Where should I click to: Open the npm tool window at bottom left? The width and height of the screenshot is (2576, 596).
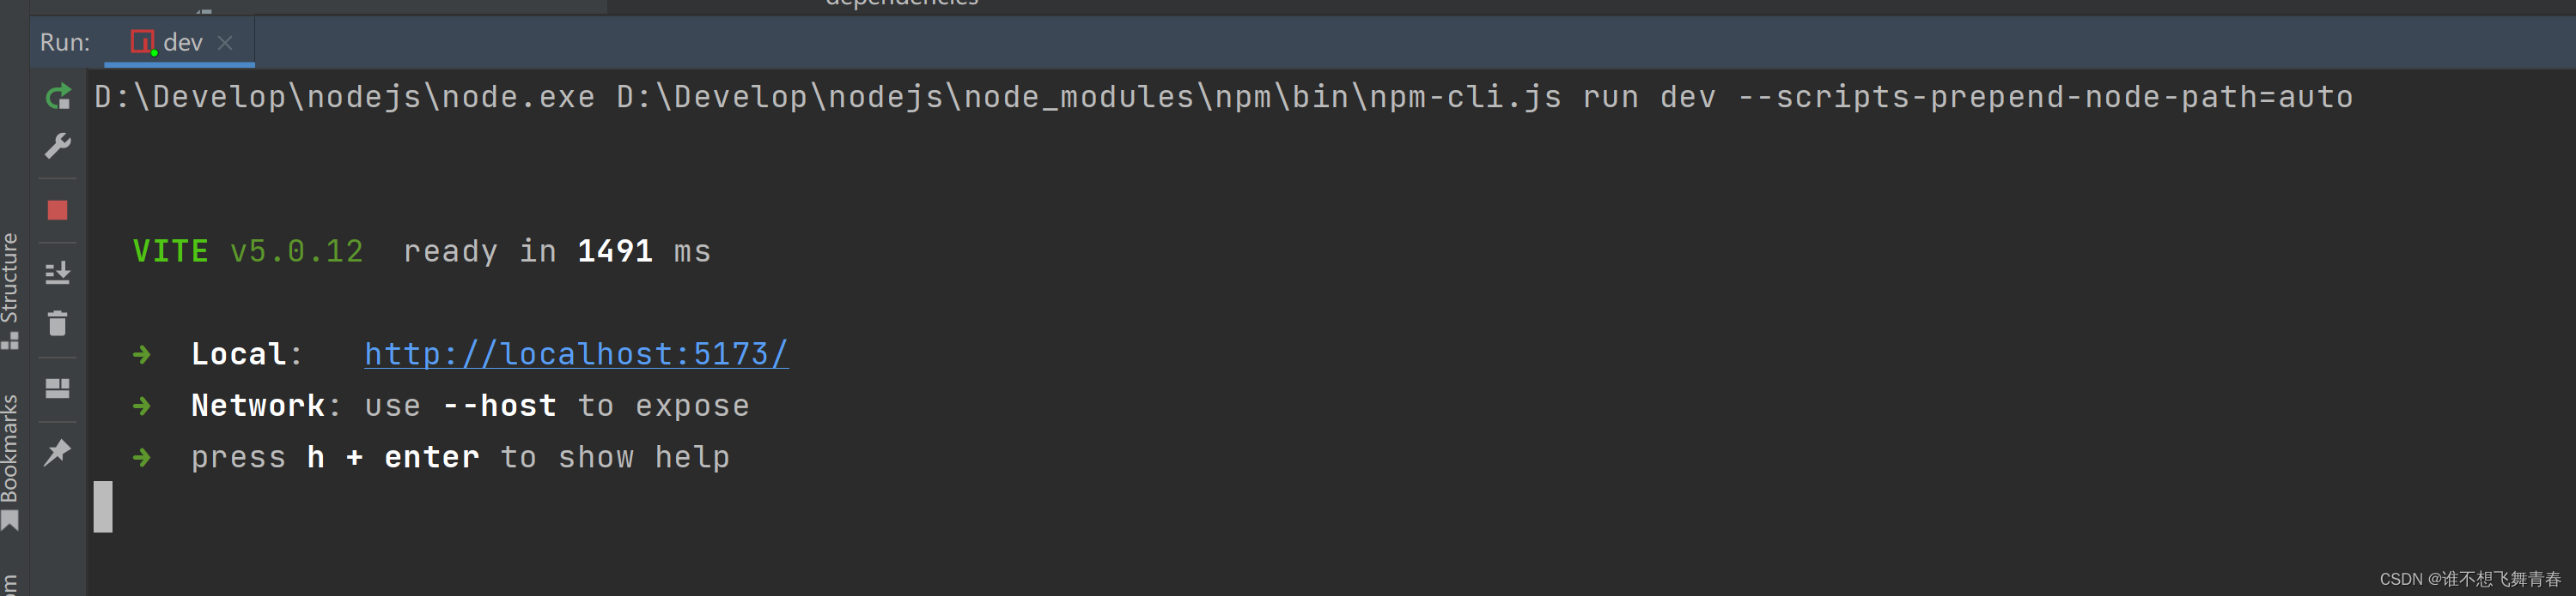coord(12,584)
